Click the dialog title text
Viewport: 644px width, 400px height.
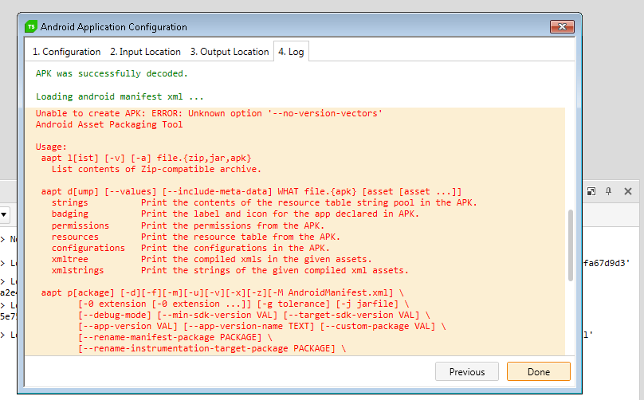114,27
